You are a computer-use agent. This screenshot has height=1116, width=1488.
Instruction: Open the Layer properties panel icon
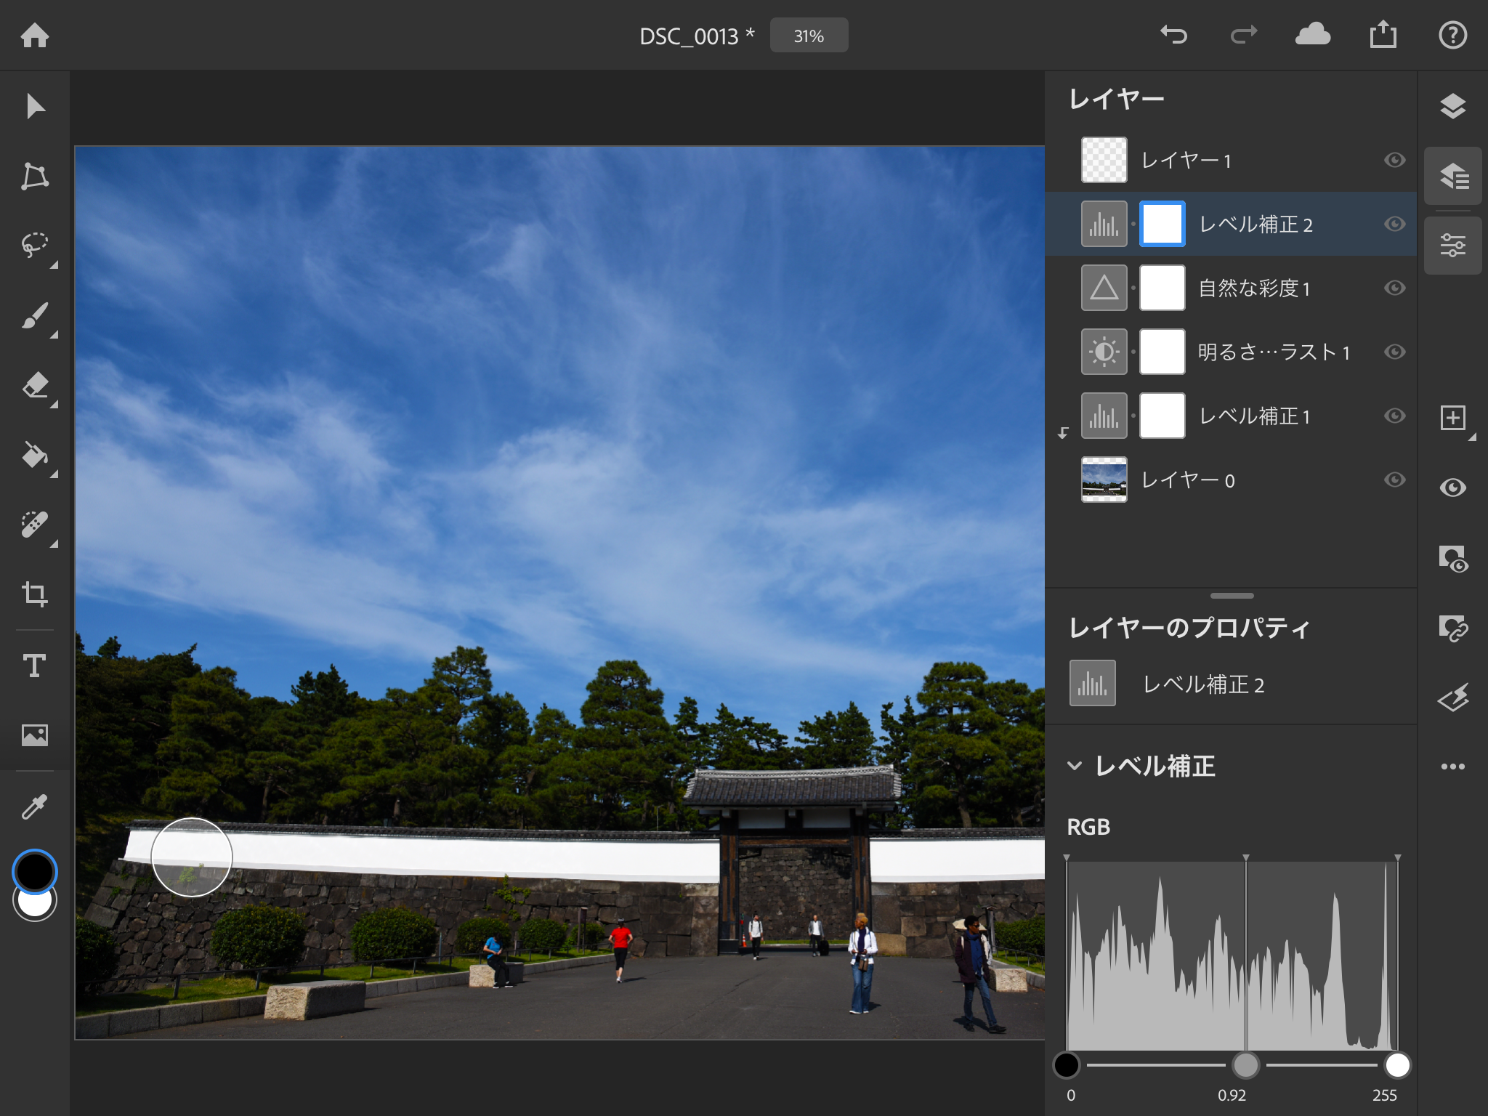click(1452, 176)
